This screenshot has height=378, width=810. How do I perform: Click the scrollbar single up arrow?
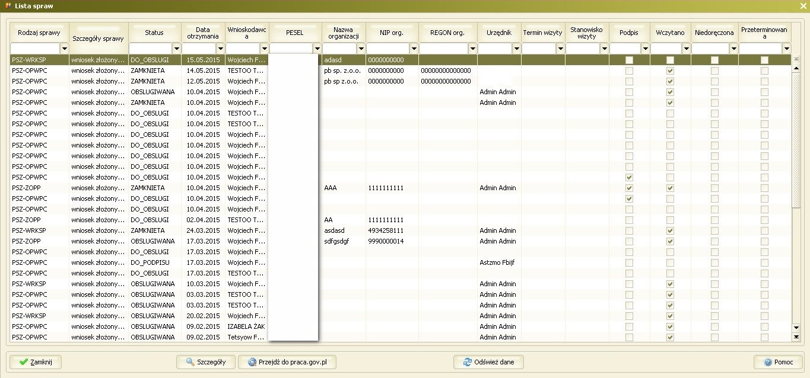[796, 68]
